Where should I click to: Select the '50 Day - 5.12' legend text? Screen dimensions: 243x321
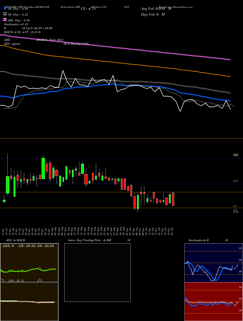pyautogui.click(x=18, y=14)
